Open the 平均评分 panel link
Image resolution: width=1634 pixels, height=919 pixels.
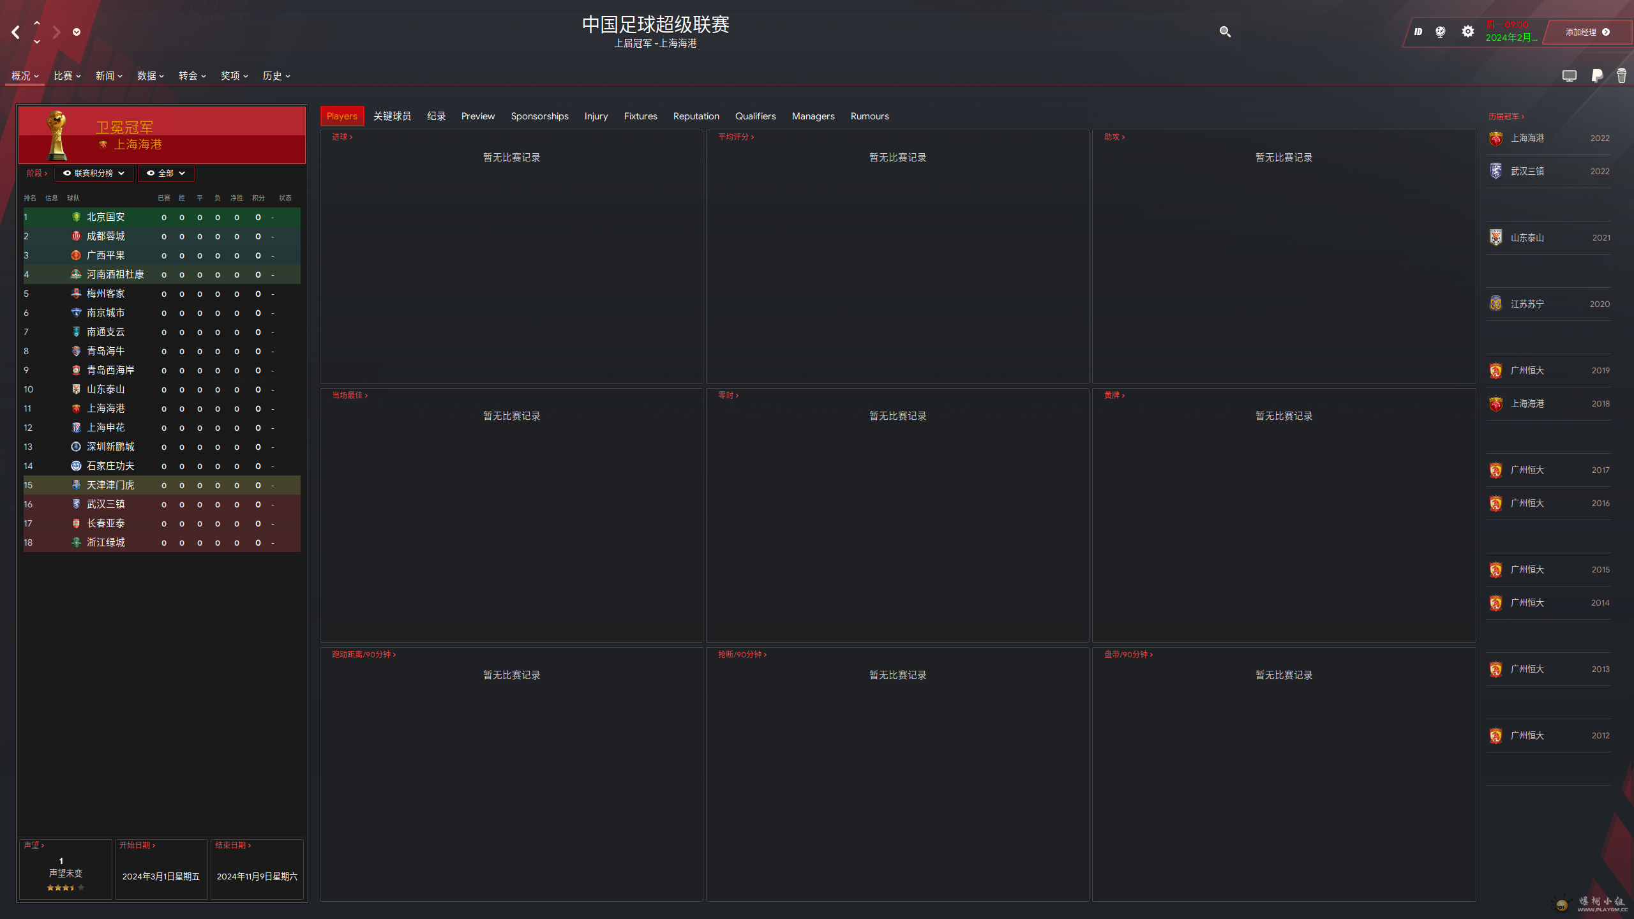click(x=736, y=137)
